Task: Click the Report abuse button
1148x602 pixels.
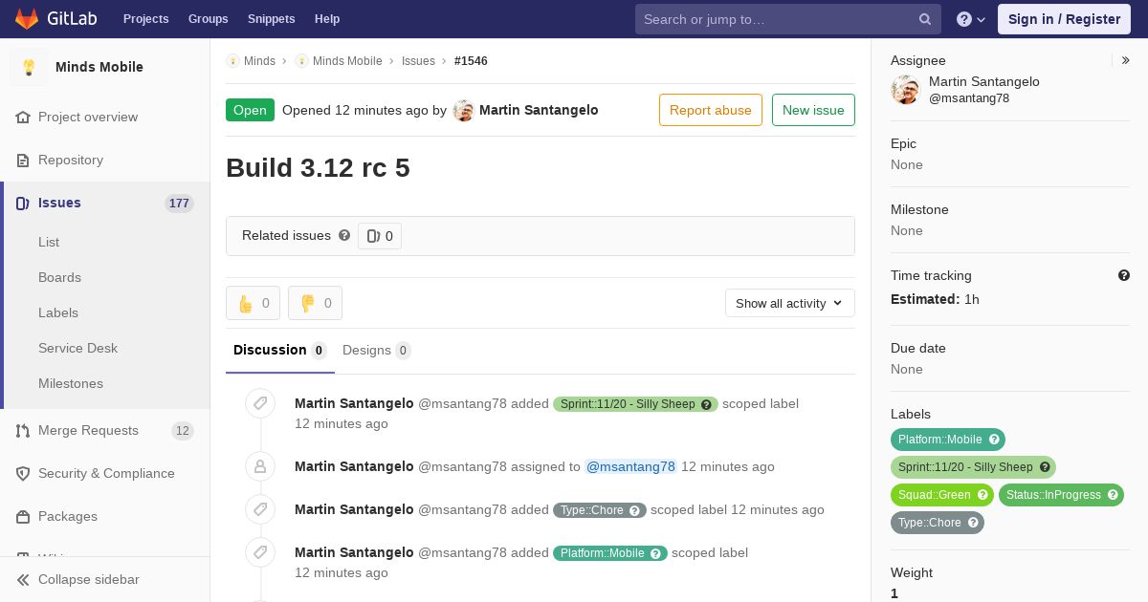Action: (x=711, y=110)
